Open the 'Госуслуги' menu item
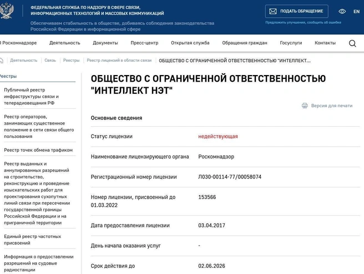The width and height of the screenshot is (364, 274). 291,43
